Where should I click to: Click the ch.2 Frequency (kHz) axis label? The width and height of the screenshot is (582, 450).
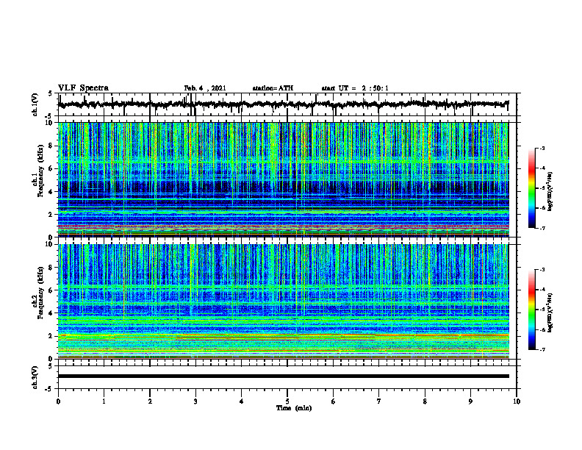point(38,293)
